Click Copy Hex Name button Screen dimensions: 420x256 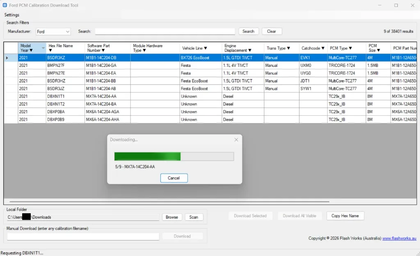[345, 216]
